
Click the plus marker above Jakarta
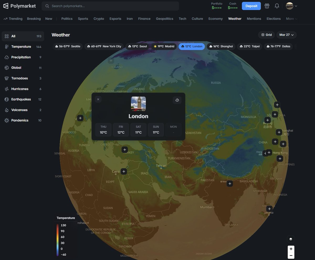(x=269, y=209)
